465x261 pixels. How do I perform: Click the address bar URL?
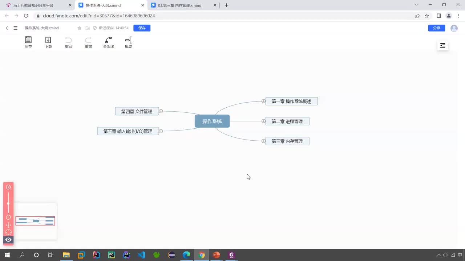99,16
